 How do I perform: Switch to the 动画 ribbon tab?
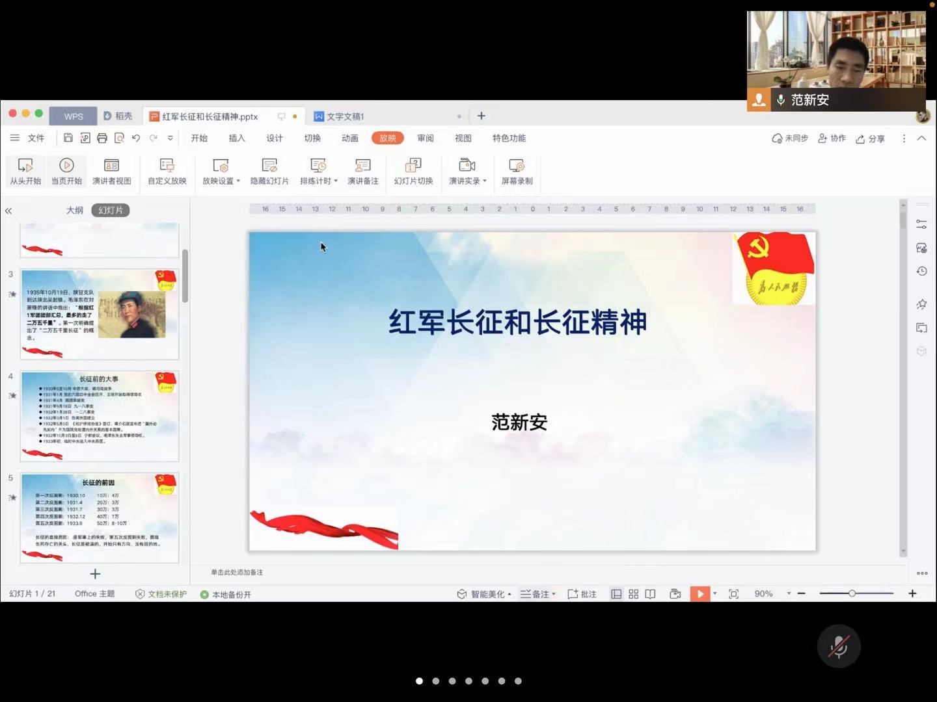coord(350,138)
